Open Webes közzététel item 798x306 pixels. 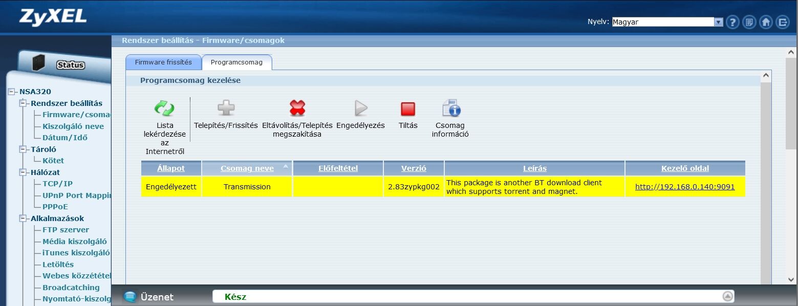pos(77,276)
